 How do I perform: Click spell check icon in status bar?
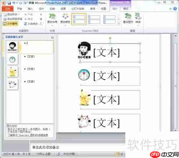[58, 154]
